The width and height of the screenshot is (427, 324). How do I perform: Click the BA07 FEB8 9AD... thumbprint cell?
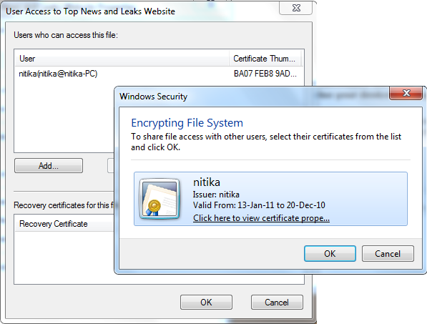[265, 74]
